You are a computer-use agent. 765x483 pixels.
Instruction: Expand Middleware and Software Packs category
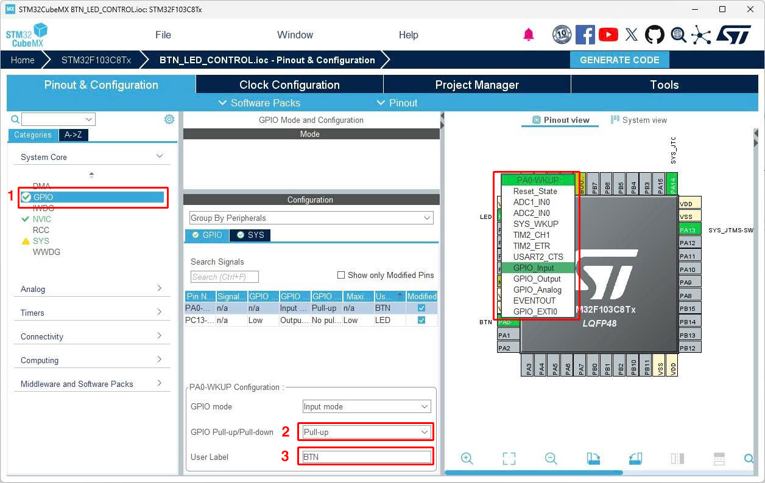[x=160, y=383]
